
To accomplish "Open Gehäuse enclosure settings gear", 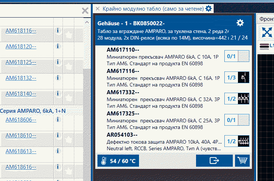I will [x=240, y=23].
